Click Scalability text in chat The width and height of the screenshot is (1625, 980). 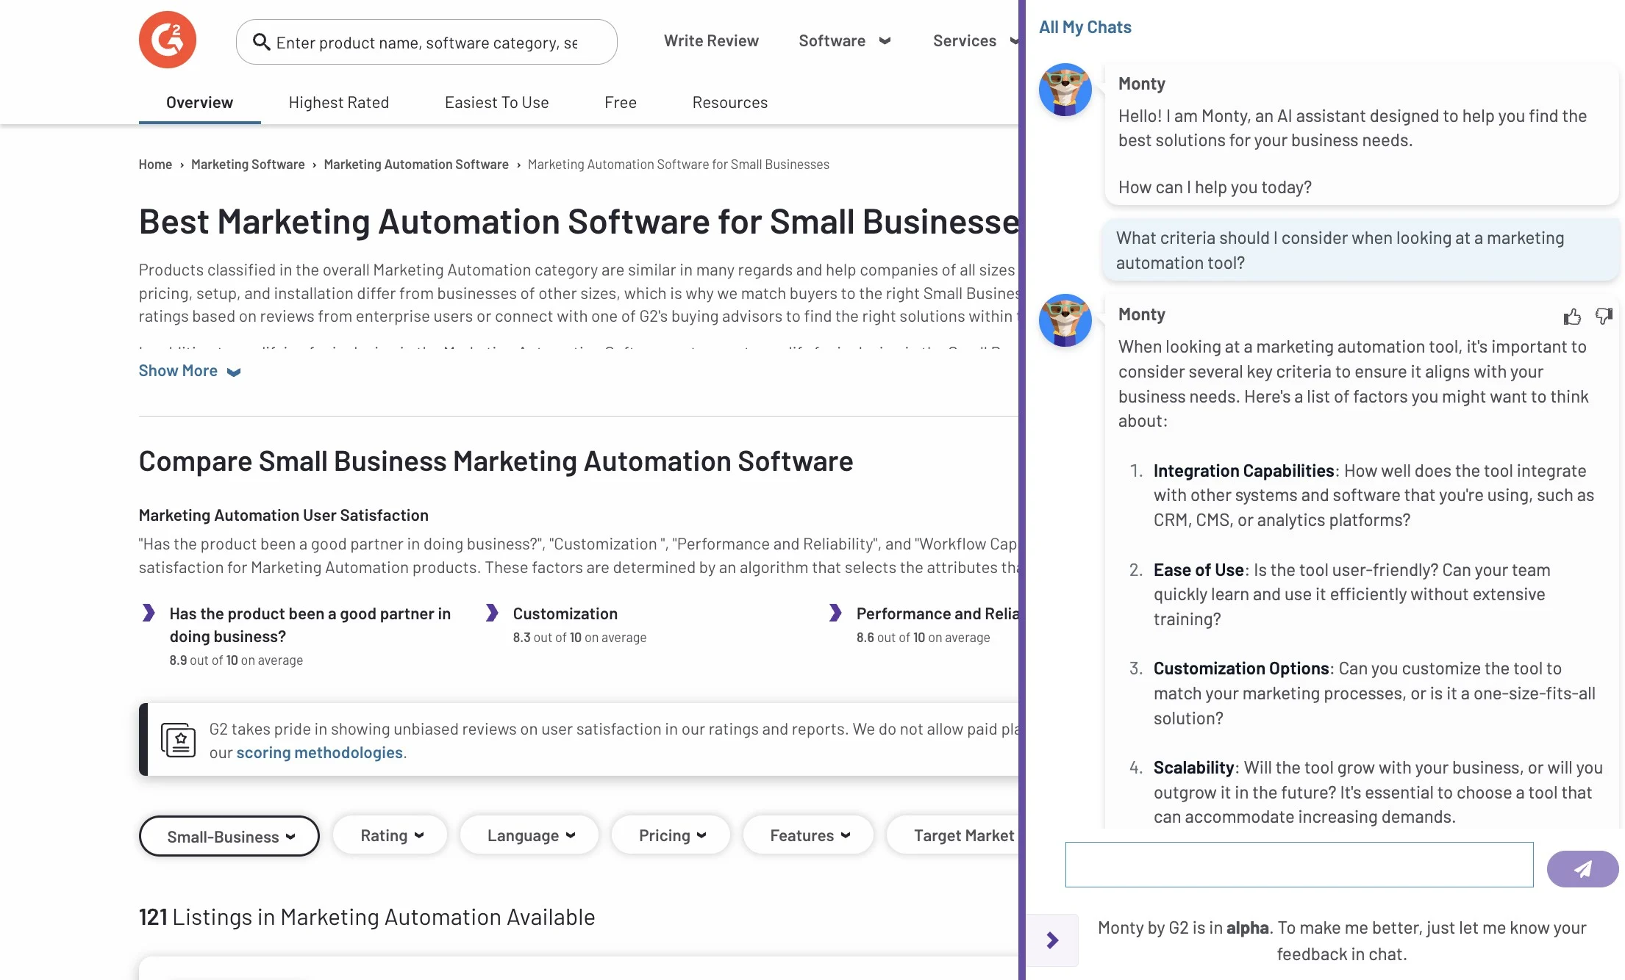(1193, 767)
